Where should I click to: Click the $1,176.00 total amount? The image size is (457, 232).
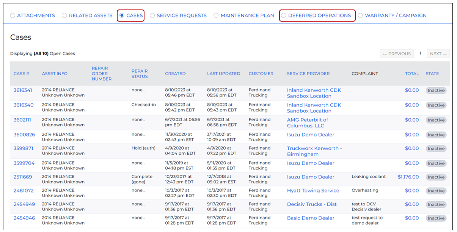[408, 177]
